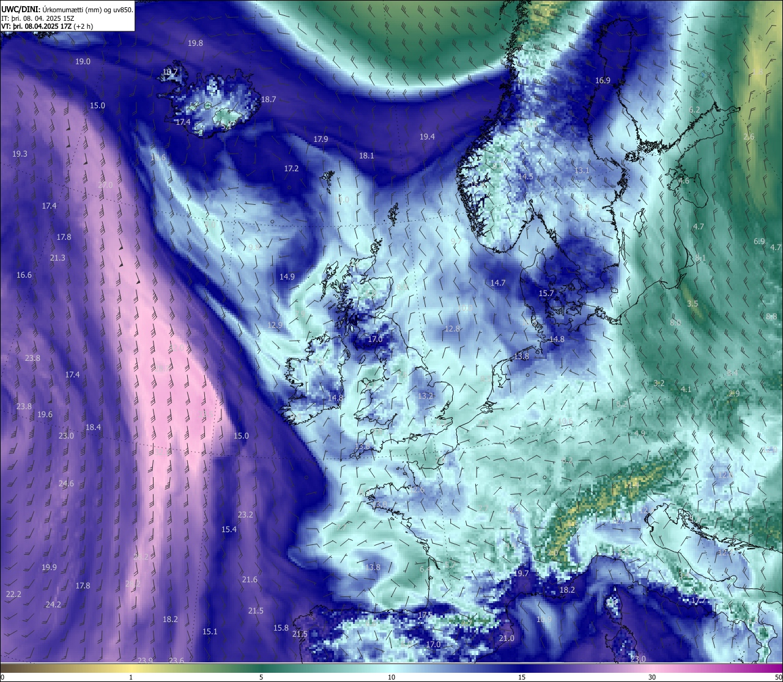Click the value 19.4 in the Norwegian Sea
The width and height of the screenshot is (783, 682).
(x=427, y=136)
